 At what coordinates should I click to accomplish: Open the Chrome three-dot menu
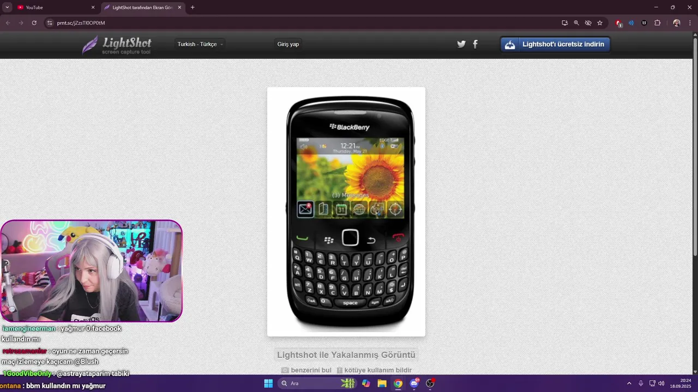pyautogui.click(x=690, y=23)
